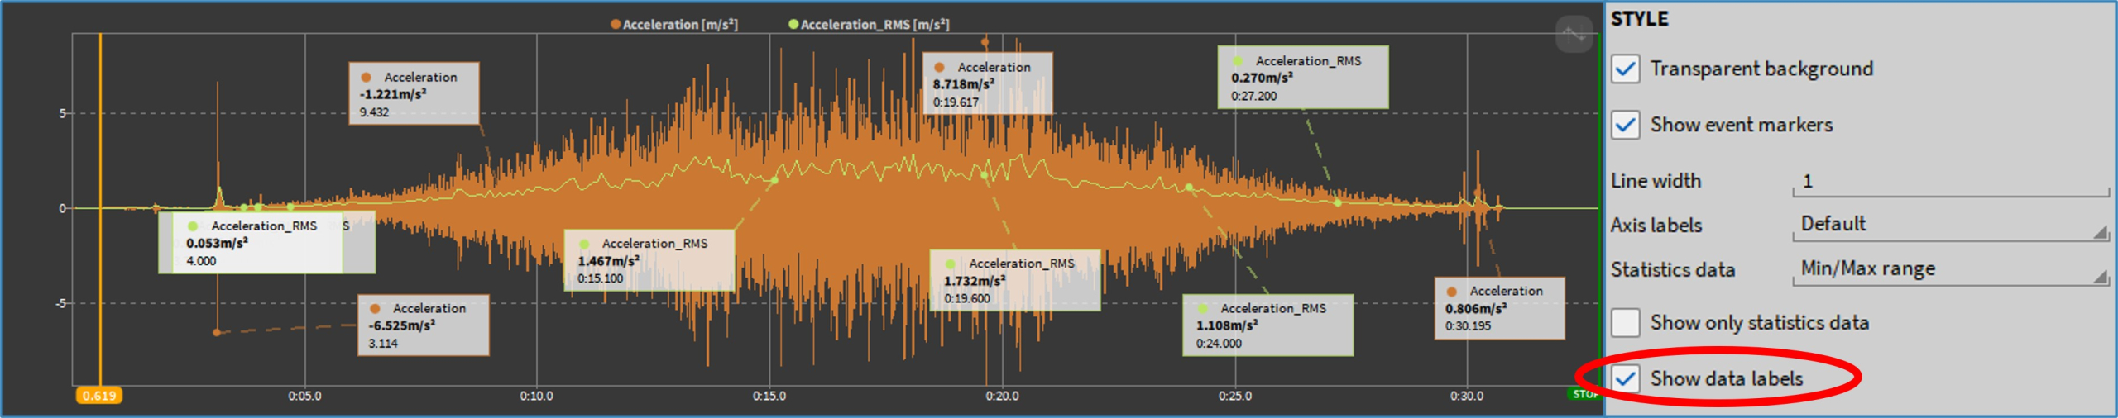The width and height of the screenshot is (2118, 418).
Task: Click the orange Acceleration legend dot
Action: (615, 24)
